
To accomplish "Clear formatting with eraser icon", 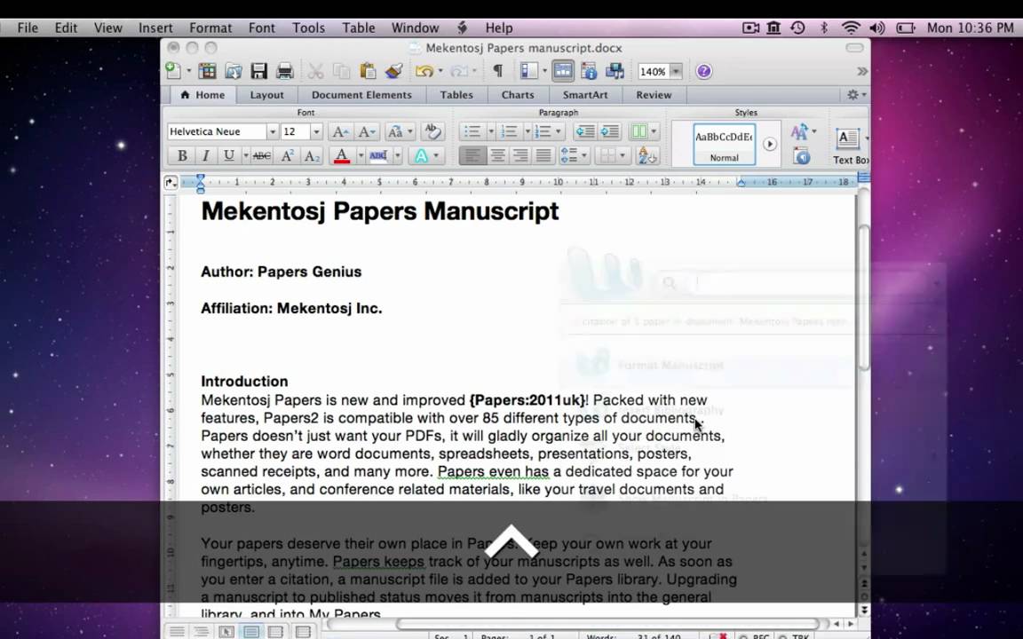I will [432, 131].
